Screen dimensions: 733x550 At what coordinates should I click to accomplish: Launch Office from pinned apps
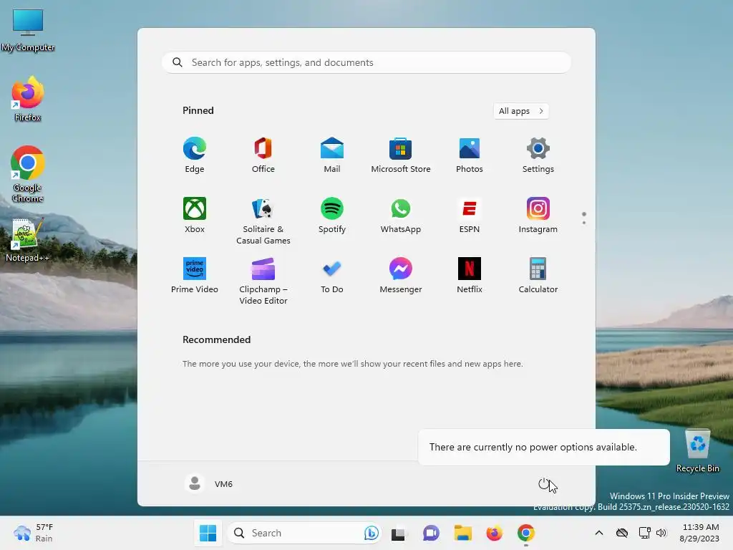point(263,155)
